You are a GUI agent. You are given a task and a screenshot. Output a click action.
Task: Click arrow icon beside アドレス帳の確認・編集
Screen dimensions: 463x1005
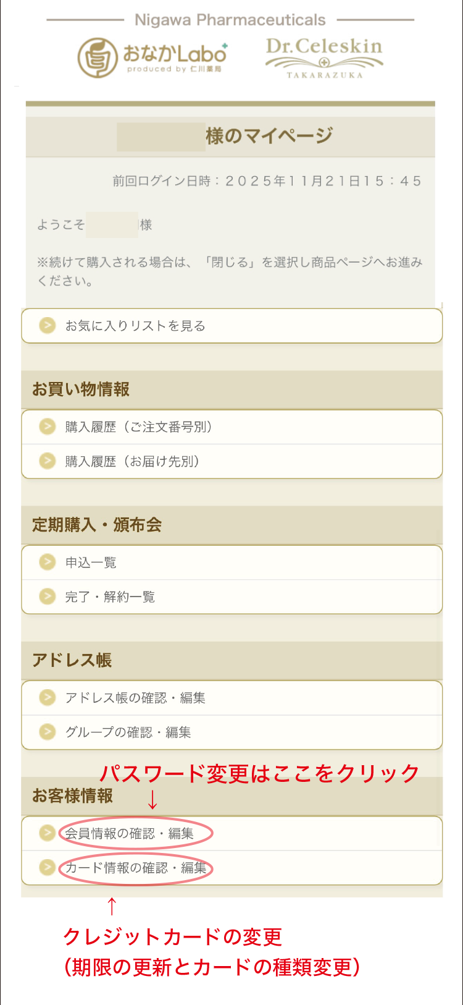pos(48,697)
